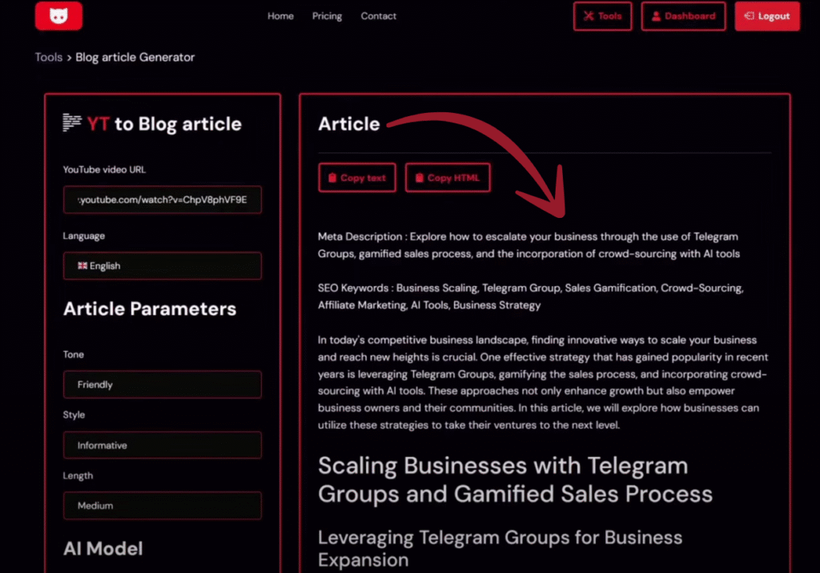Open the Pricing page

[x=327, y=15]
